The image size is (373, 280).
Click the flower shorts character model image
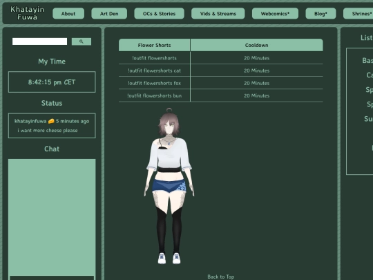pos(169,186)
